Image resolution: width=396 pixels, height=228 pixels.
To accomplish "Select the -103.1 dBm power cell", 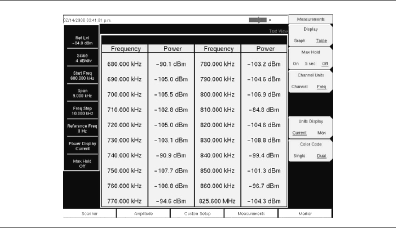I will pyautogui.click(x=170, y=140).
